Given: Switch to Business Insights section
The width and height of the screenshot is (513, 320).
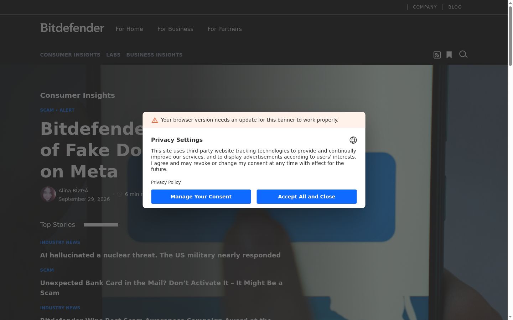Looking at the screenshot, I should (x=154, y=55).
